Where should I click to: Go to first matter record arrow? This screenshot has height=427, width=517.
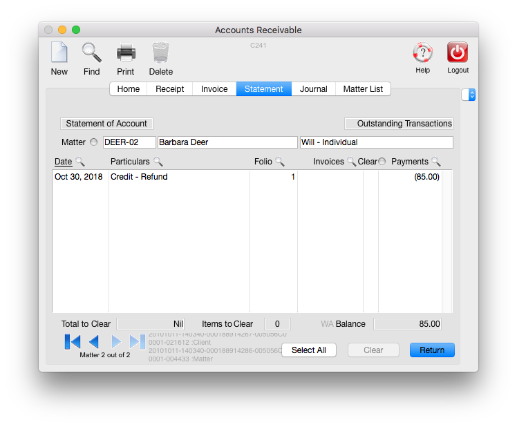coord(73,341)
